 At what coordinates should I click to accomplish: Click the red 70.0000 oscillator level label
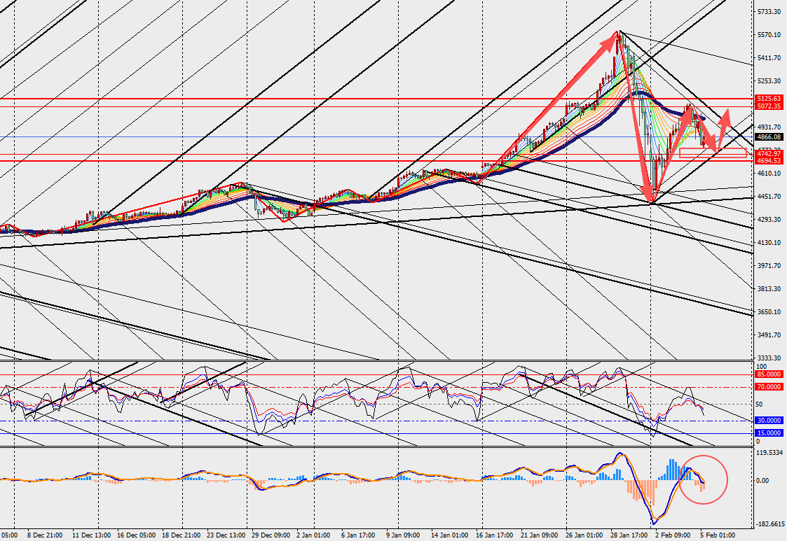coord(769,387)
